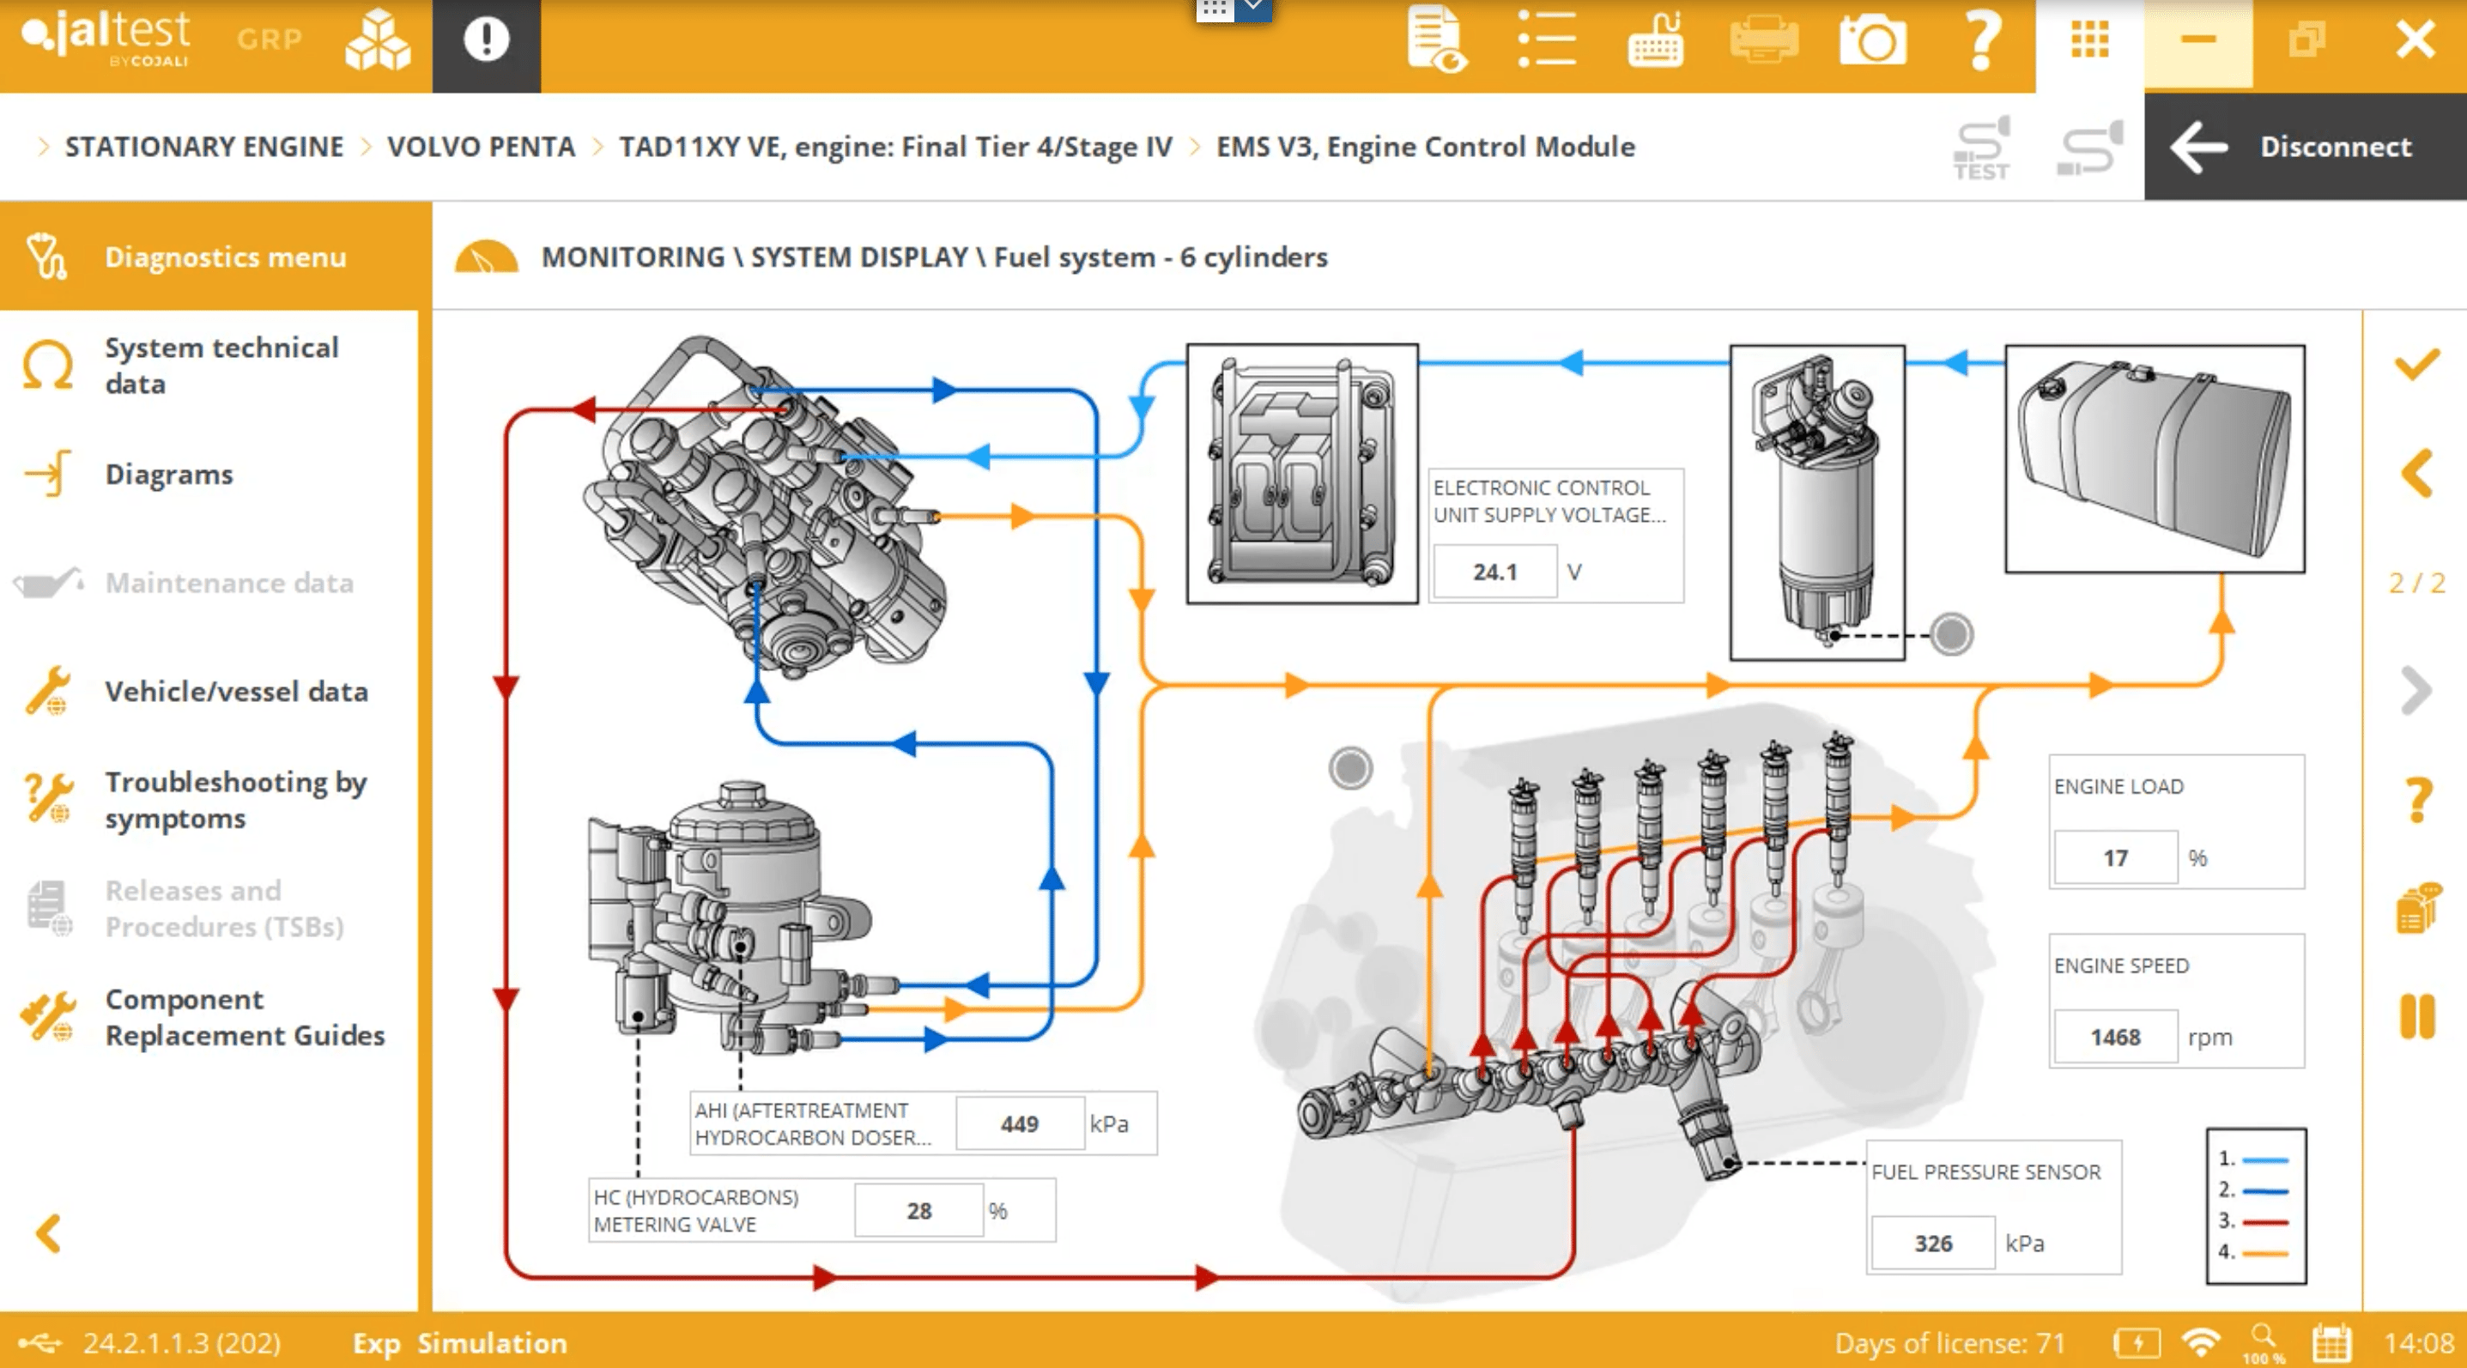Click the checkmark confirm icon on right panel
Viewport: 2467px width, 1368px height.
(2416, 365)
